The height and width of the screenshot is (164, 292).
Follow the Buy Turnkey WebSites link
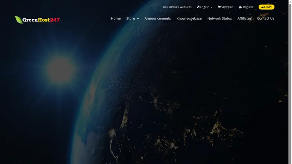(x=177, y=7)
